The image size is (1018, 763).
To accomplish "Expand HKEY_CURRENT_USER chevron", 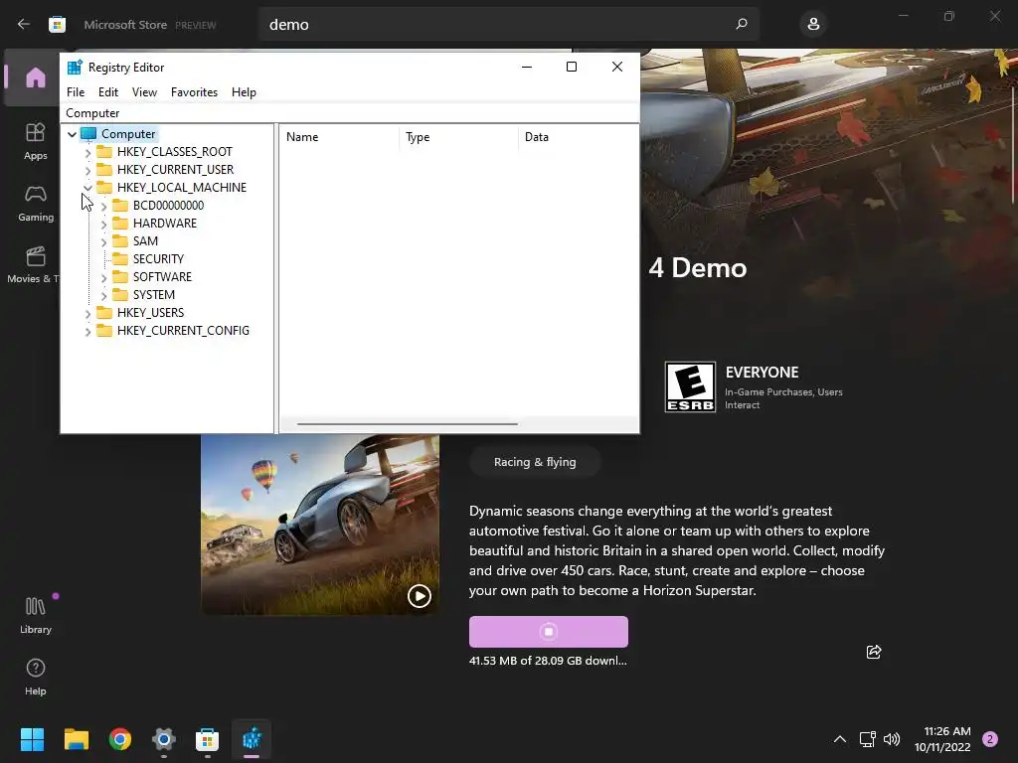I will (x=87, y=170).
